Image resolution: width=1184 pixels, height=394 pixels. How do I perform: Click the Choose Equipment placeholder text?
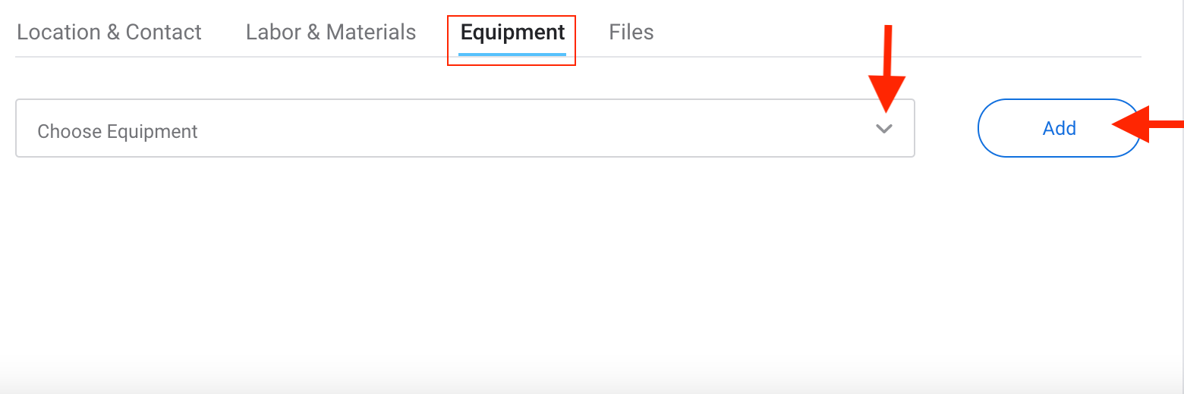coord(118,131)
